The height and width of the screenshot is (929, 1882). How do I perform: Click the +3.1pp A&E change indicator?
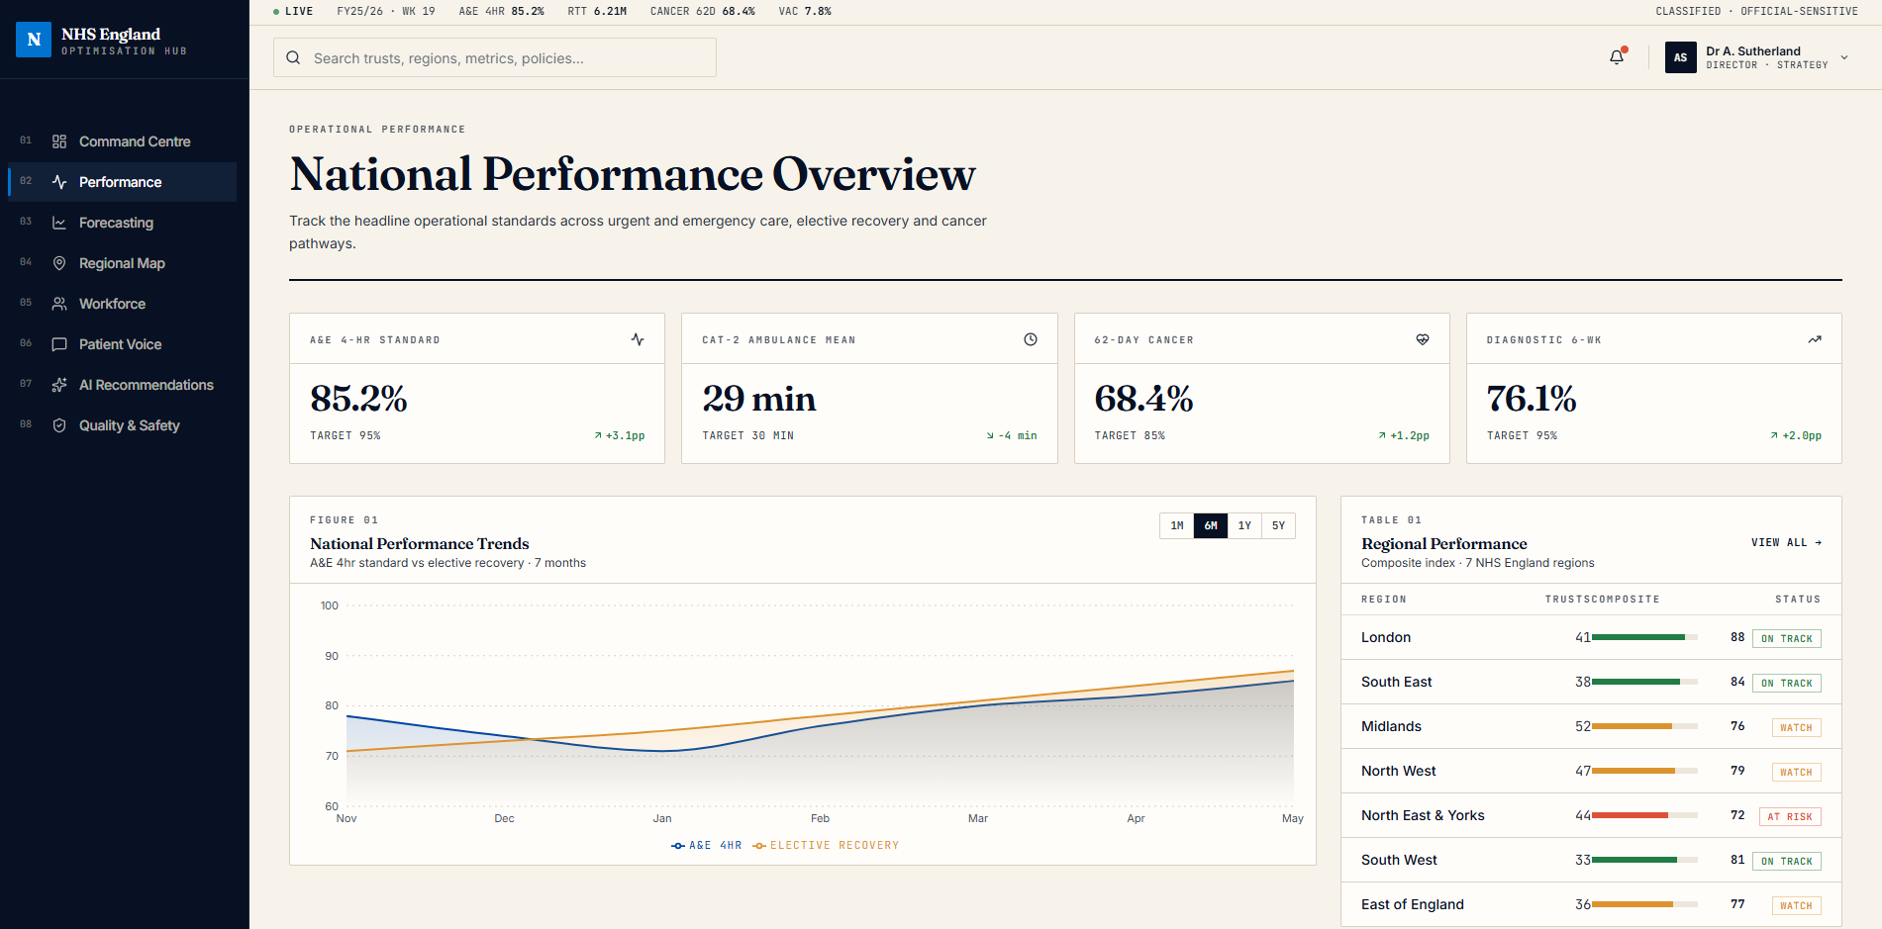coord(619,435)
